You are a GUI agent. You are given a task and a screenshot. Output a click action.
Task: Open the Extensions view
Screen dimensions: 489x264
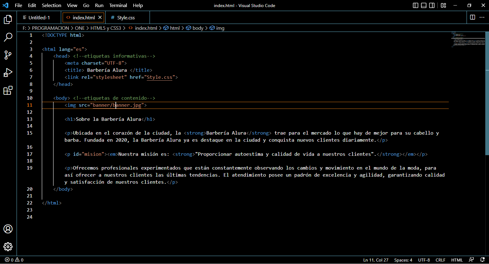(x=8, y=90)
